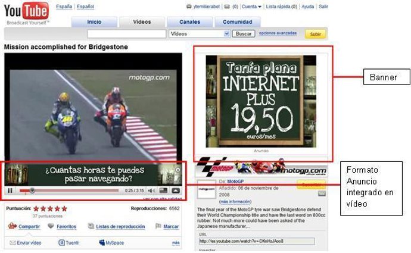Click the yellow Subir upload button
The image size is (411, 253).
coord(315,34)
